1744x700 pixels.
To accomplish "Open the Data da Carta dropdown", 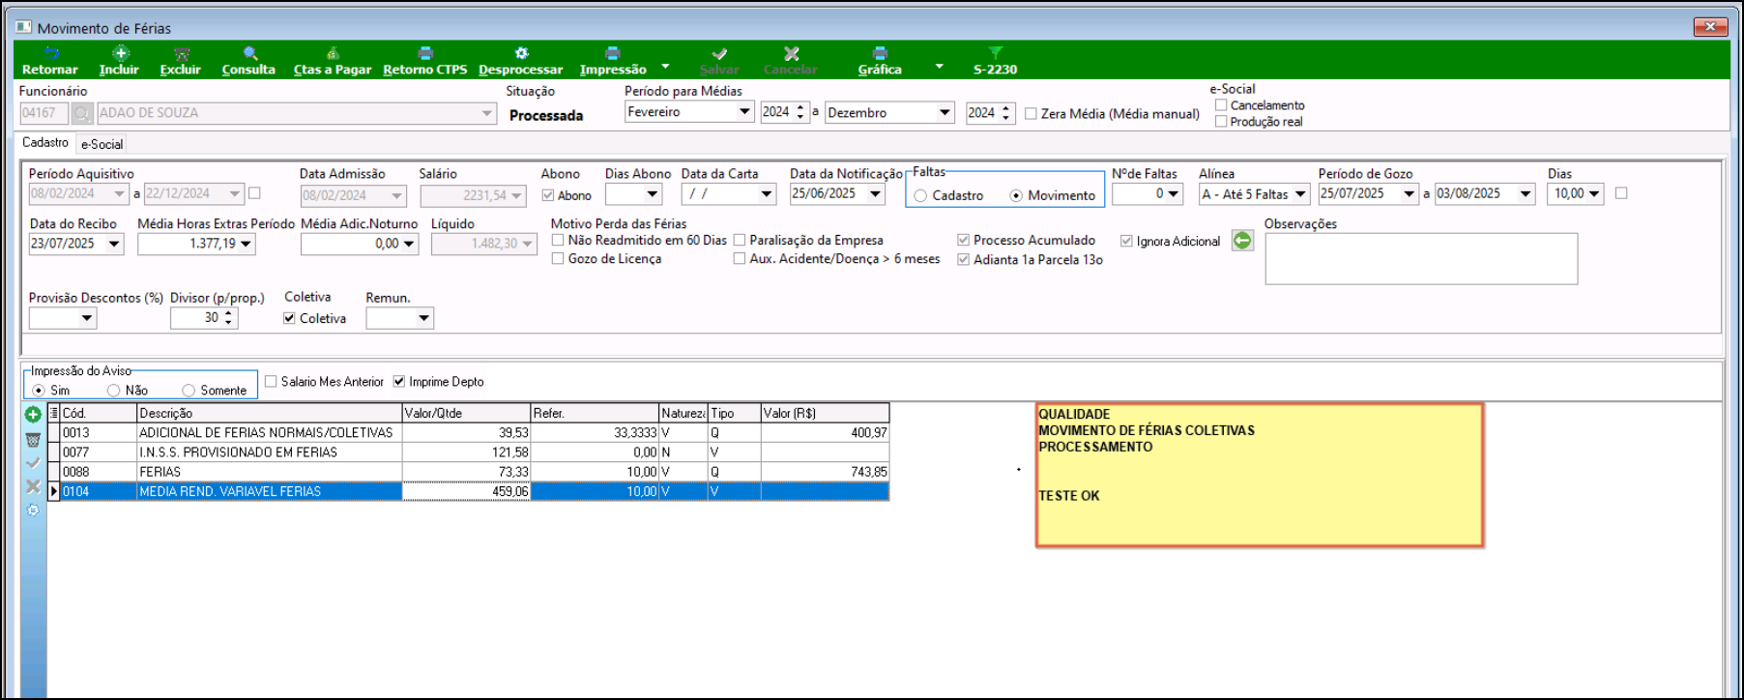I will click(x=767, y=194).
